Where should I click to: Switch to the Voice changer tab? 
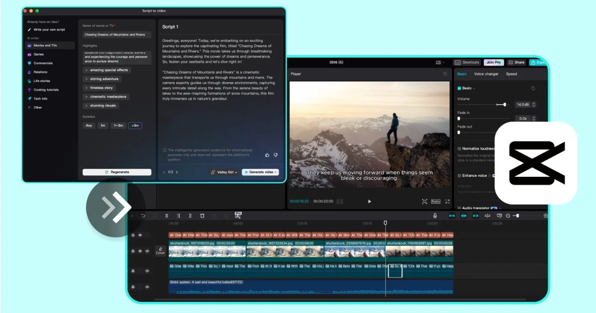pyautogui.click(x=486, y=74)
